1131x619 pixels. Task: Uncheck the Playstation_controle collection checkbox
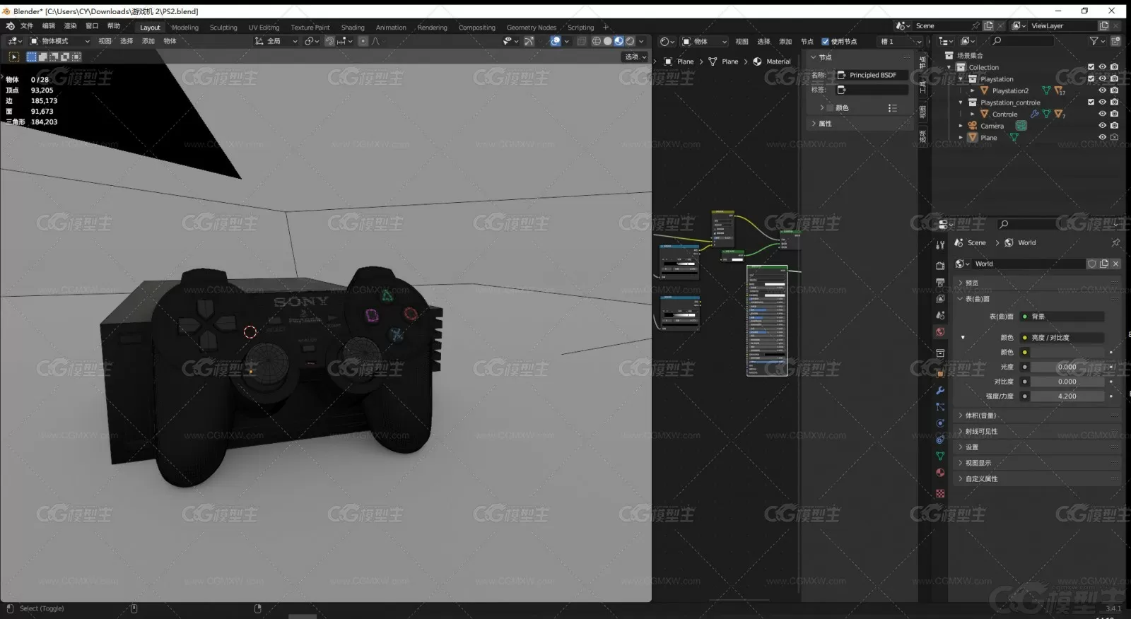[x=1091, y=102]
